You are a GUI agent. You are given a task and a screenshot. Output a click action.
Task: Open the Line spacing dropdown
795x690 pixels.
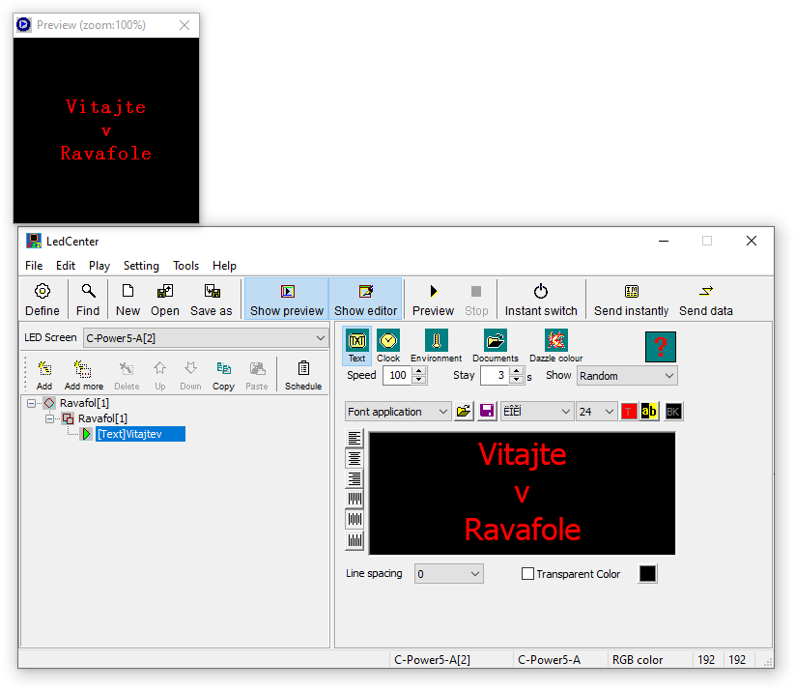tap(449, 574)
